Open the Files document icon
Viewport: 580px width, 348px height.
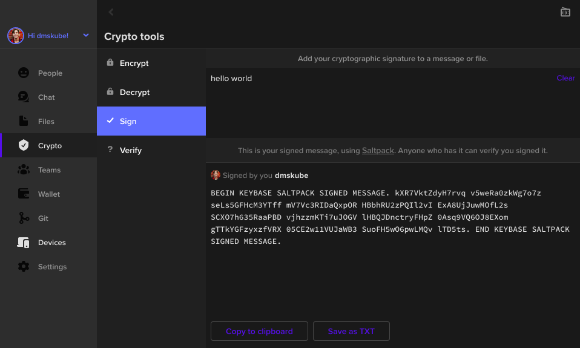click(x=23, y=121)
